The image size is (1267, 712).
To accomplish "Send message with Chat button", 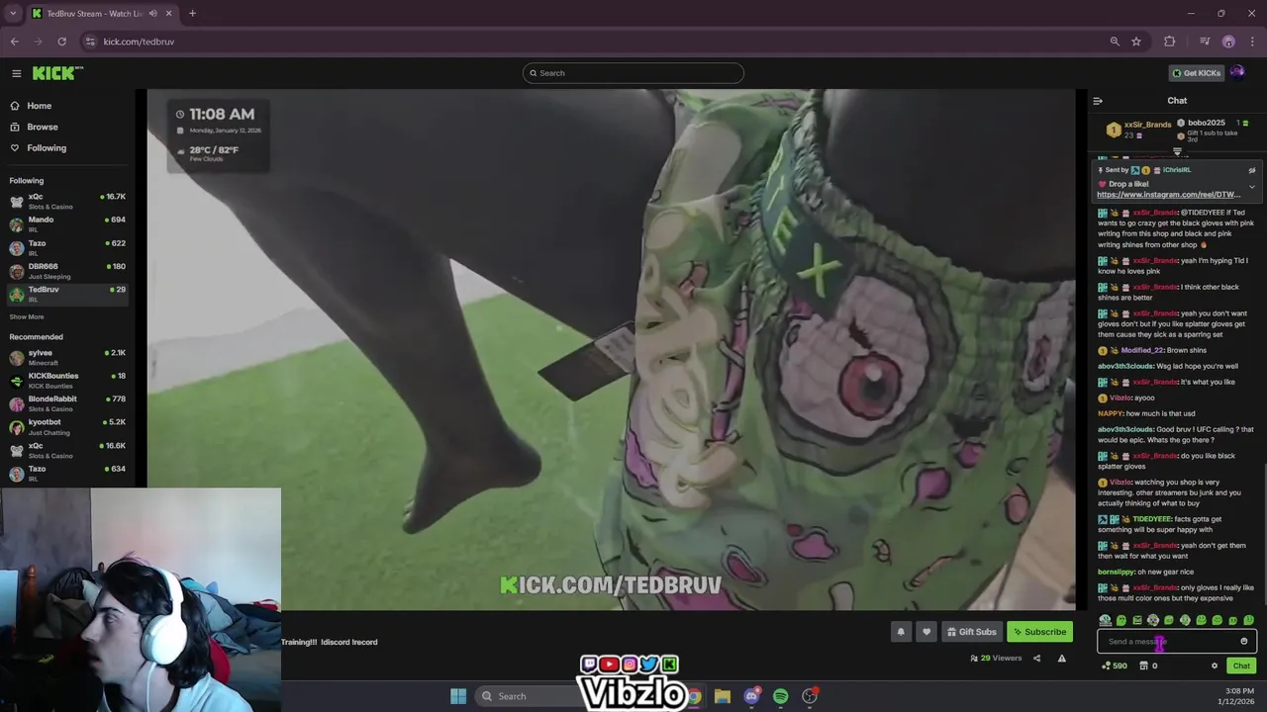I will [1241, 666].
